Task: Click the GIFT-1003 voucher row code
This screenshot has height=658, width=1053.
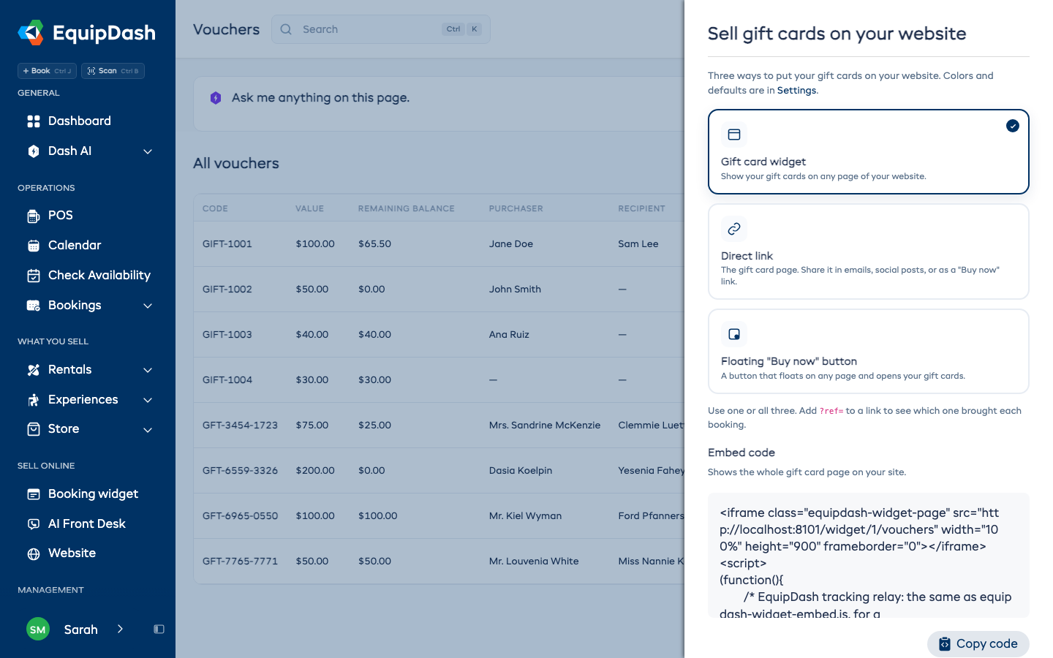Action: pyautogui.click(x=227, y=334)
